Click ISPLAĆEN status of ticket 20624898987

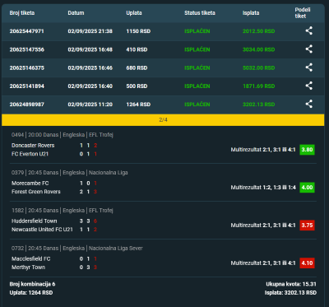197,105
